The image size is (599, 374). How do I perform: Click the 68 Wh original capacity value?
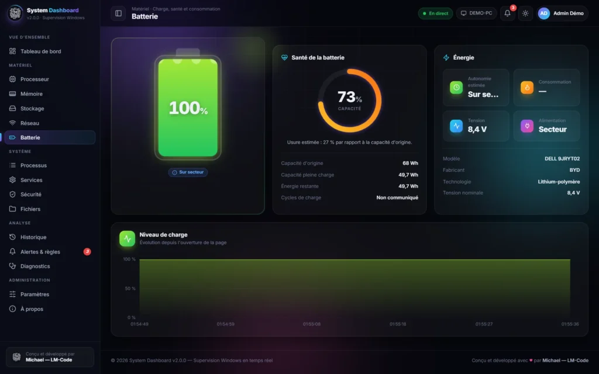point(410,164)
